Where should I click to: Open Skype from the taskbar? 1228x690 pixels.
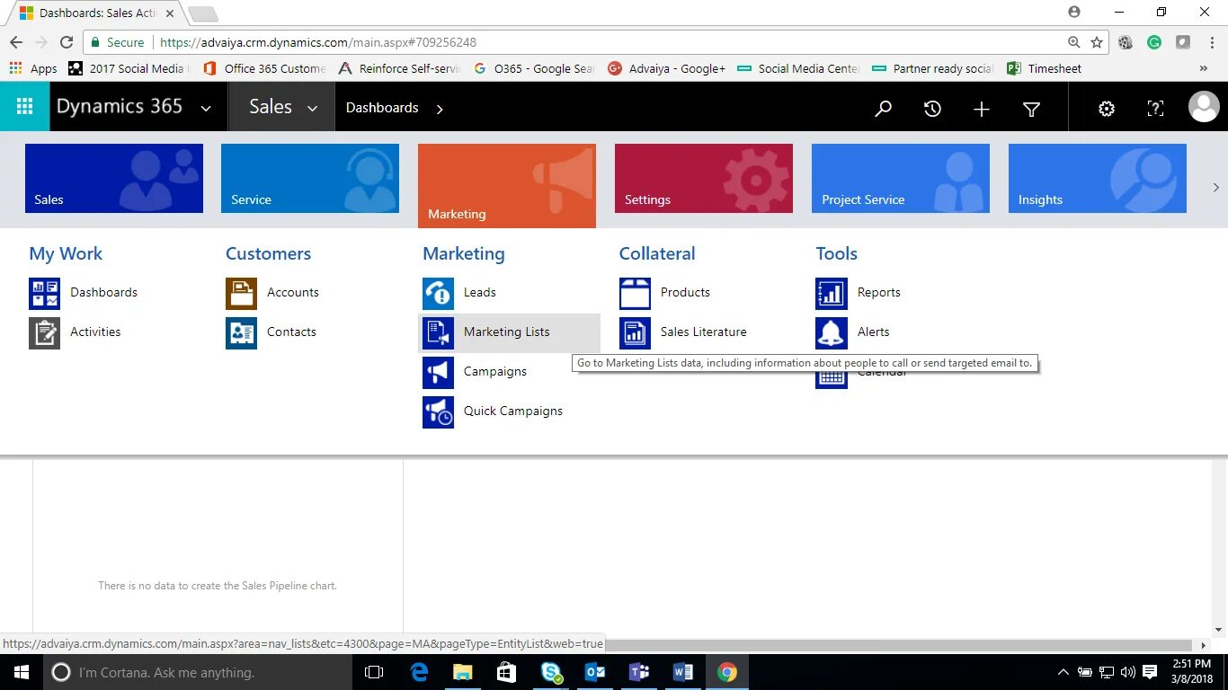(552, 672)
